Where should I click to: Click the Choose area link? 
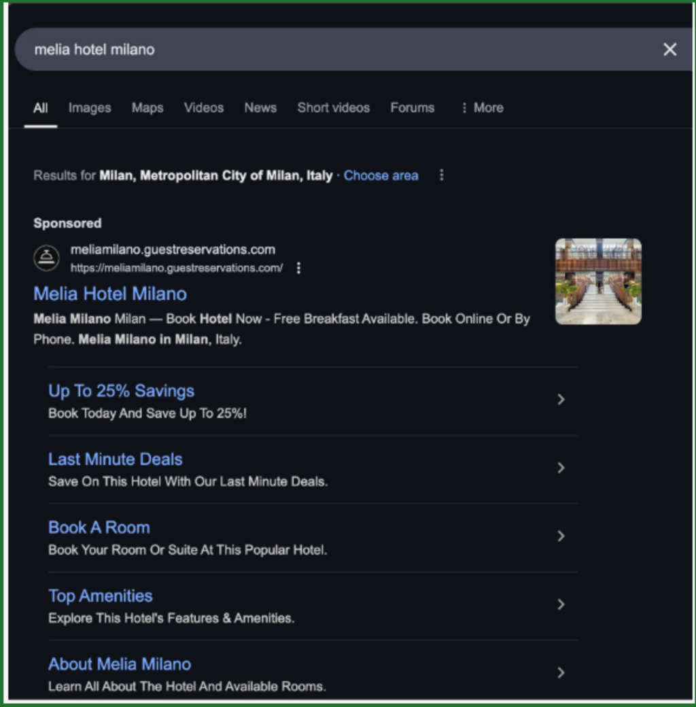coord(381,175)
